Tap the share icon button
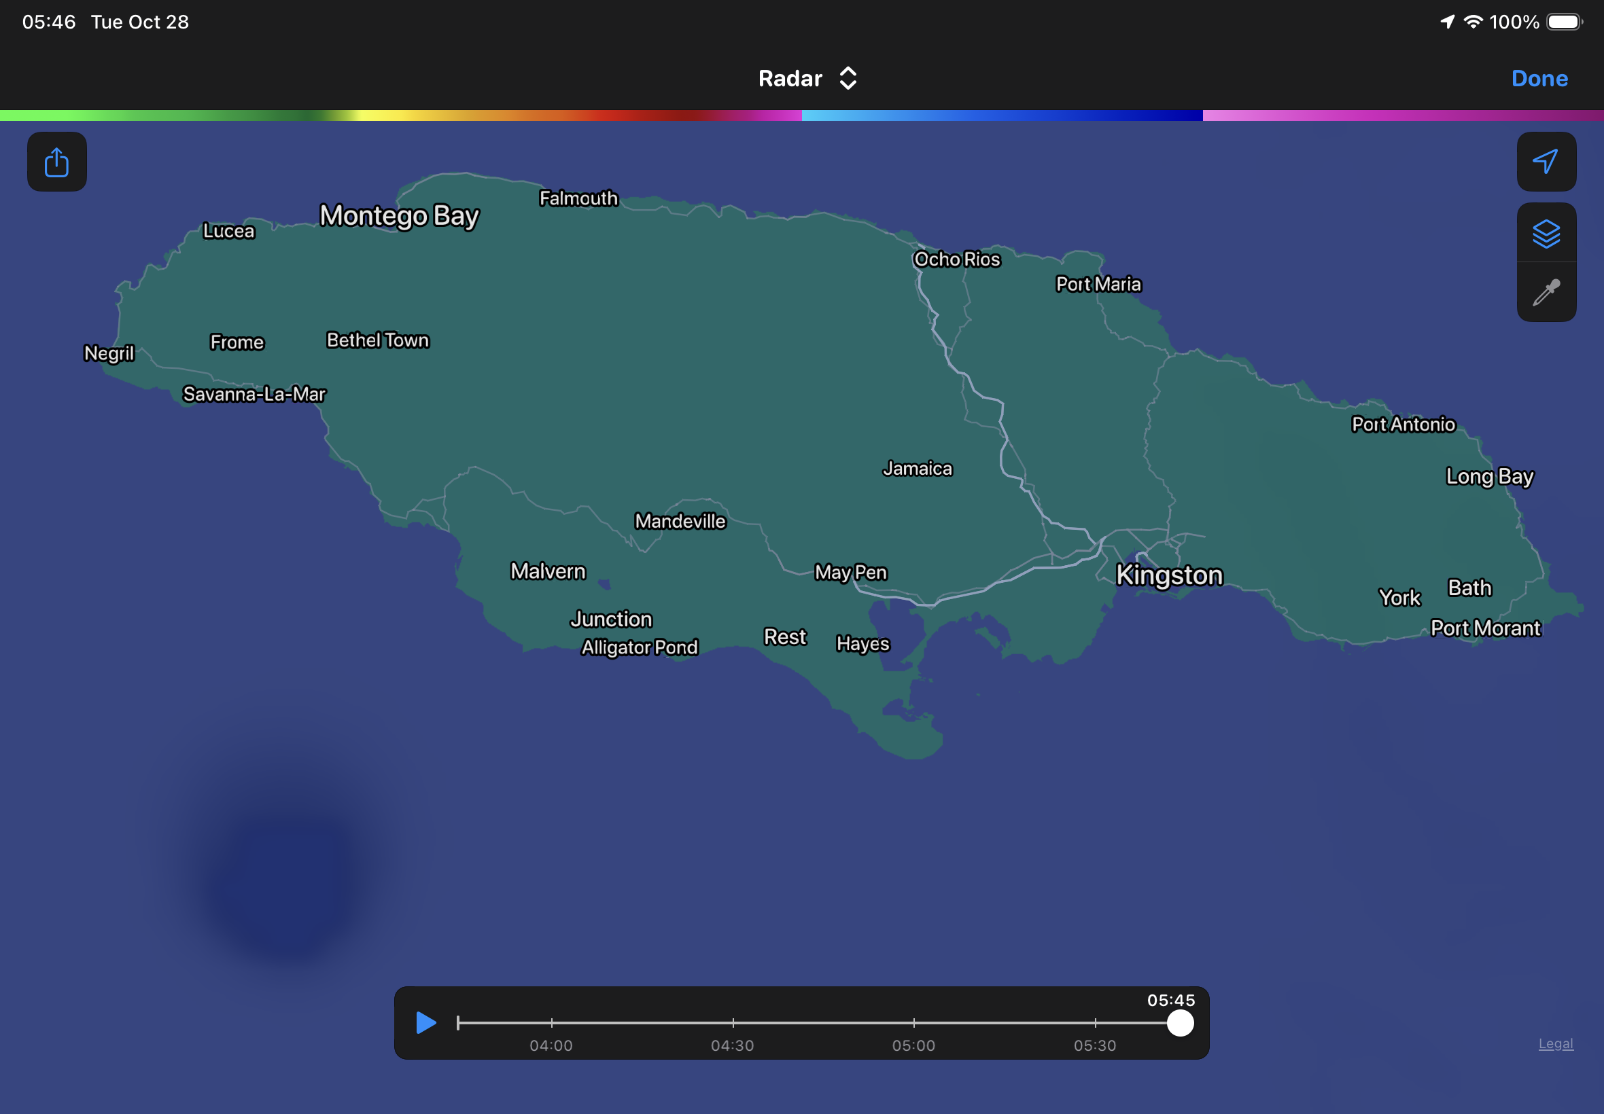The height and width of the screenshot is (1114, 1604). coord(56,162)
